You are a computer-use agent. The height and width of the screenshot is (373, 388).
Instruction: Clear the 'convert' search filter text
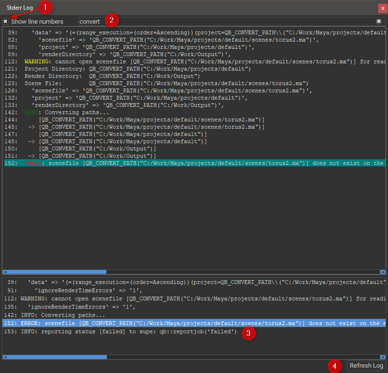tap(379, 21)
